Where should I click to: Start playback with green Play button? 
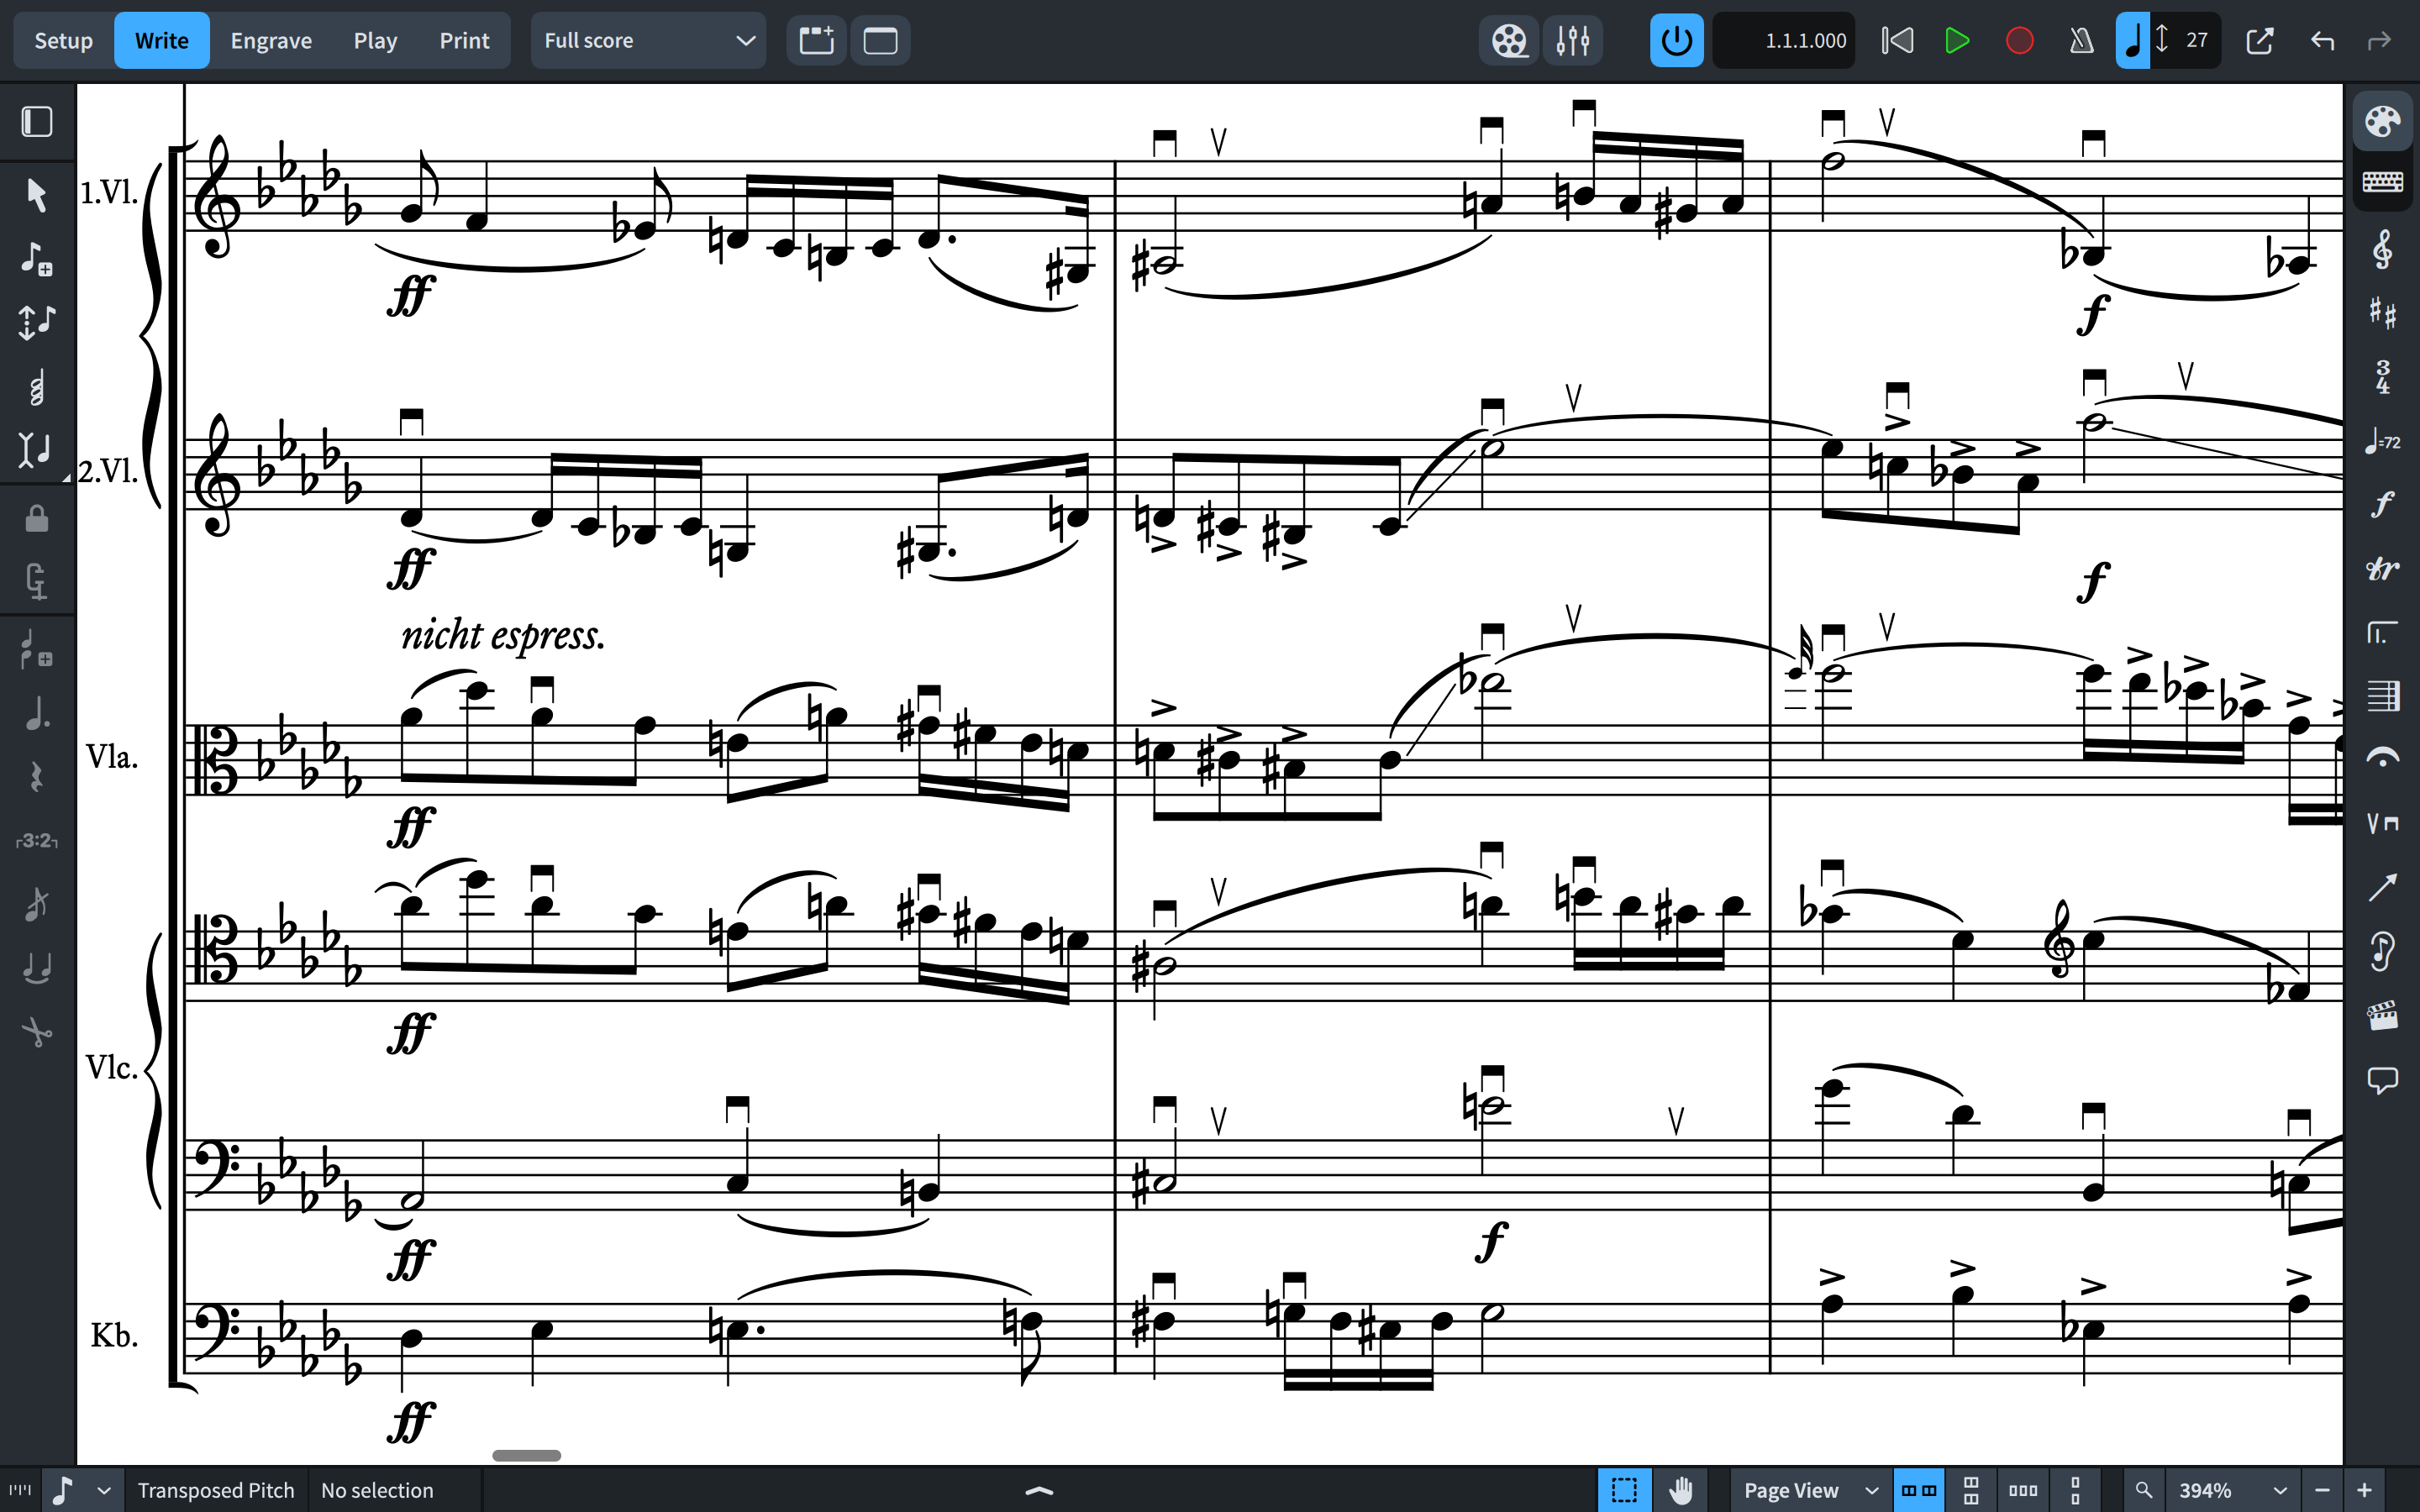(x=1957, y=41)
